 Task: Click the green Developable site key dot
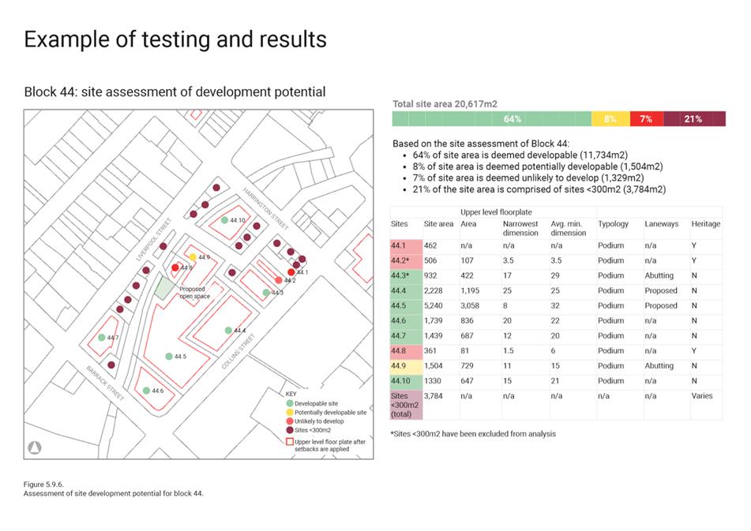pyautogui.click(x=289, y=403)
